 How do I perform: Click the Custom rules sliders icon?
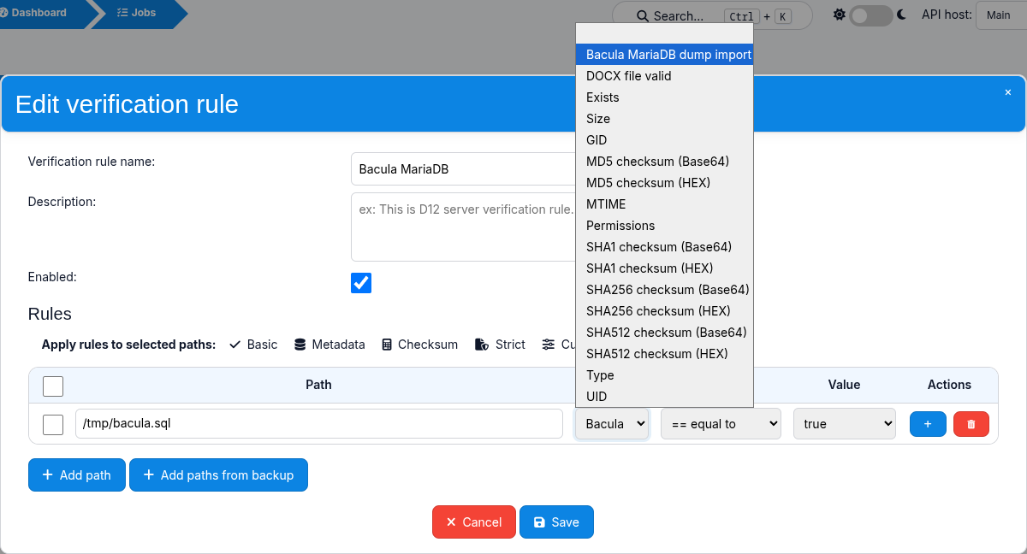click(x=549, y=345)
